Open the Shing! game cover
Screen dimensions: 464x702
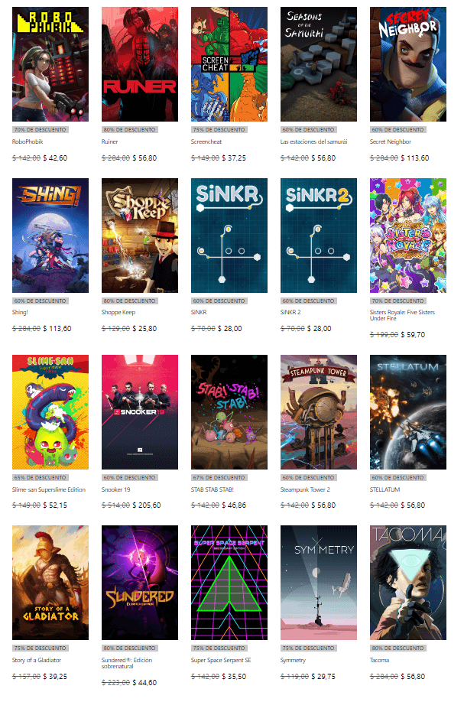click(x=50, y=236)
